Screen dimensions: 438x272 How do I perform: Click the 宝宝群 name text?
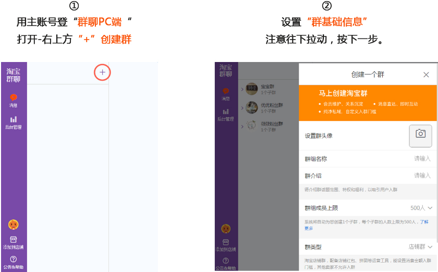click(x=267, y=86)
